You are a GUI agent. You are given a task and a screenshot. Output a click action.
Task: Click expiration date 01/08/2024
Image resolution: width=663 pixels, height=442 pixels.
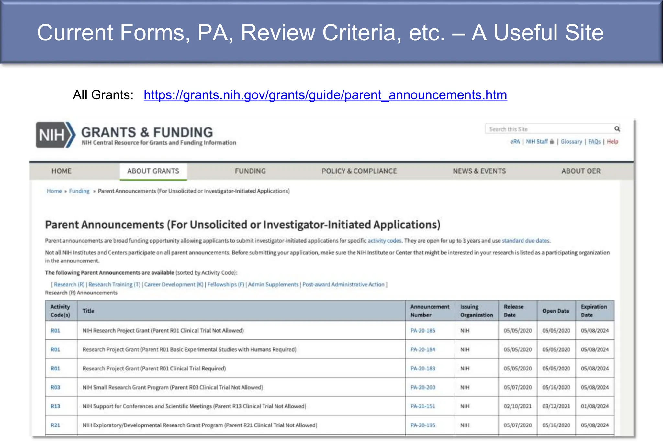(x=595, y=406)
